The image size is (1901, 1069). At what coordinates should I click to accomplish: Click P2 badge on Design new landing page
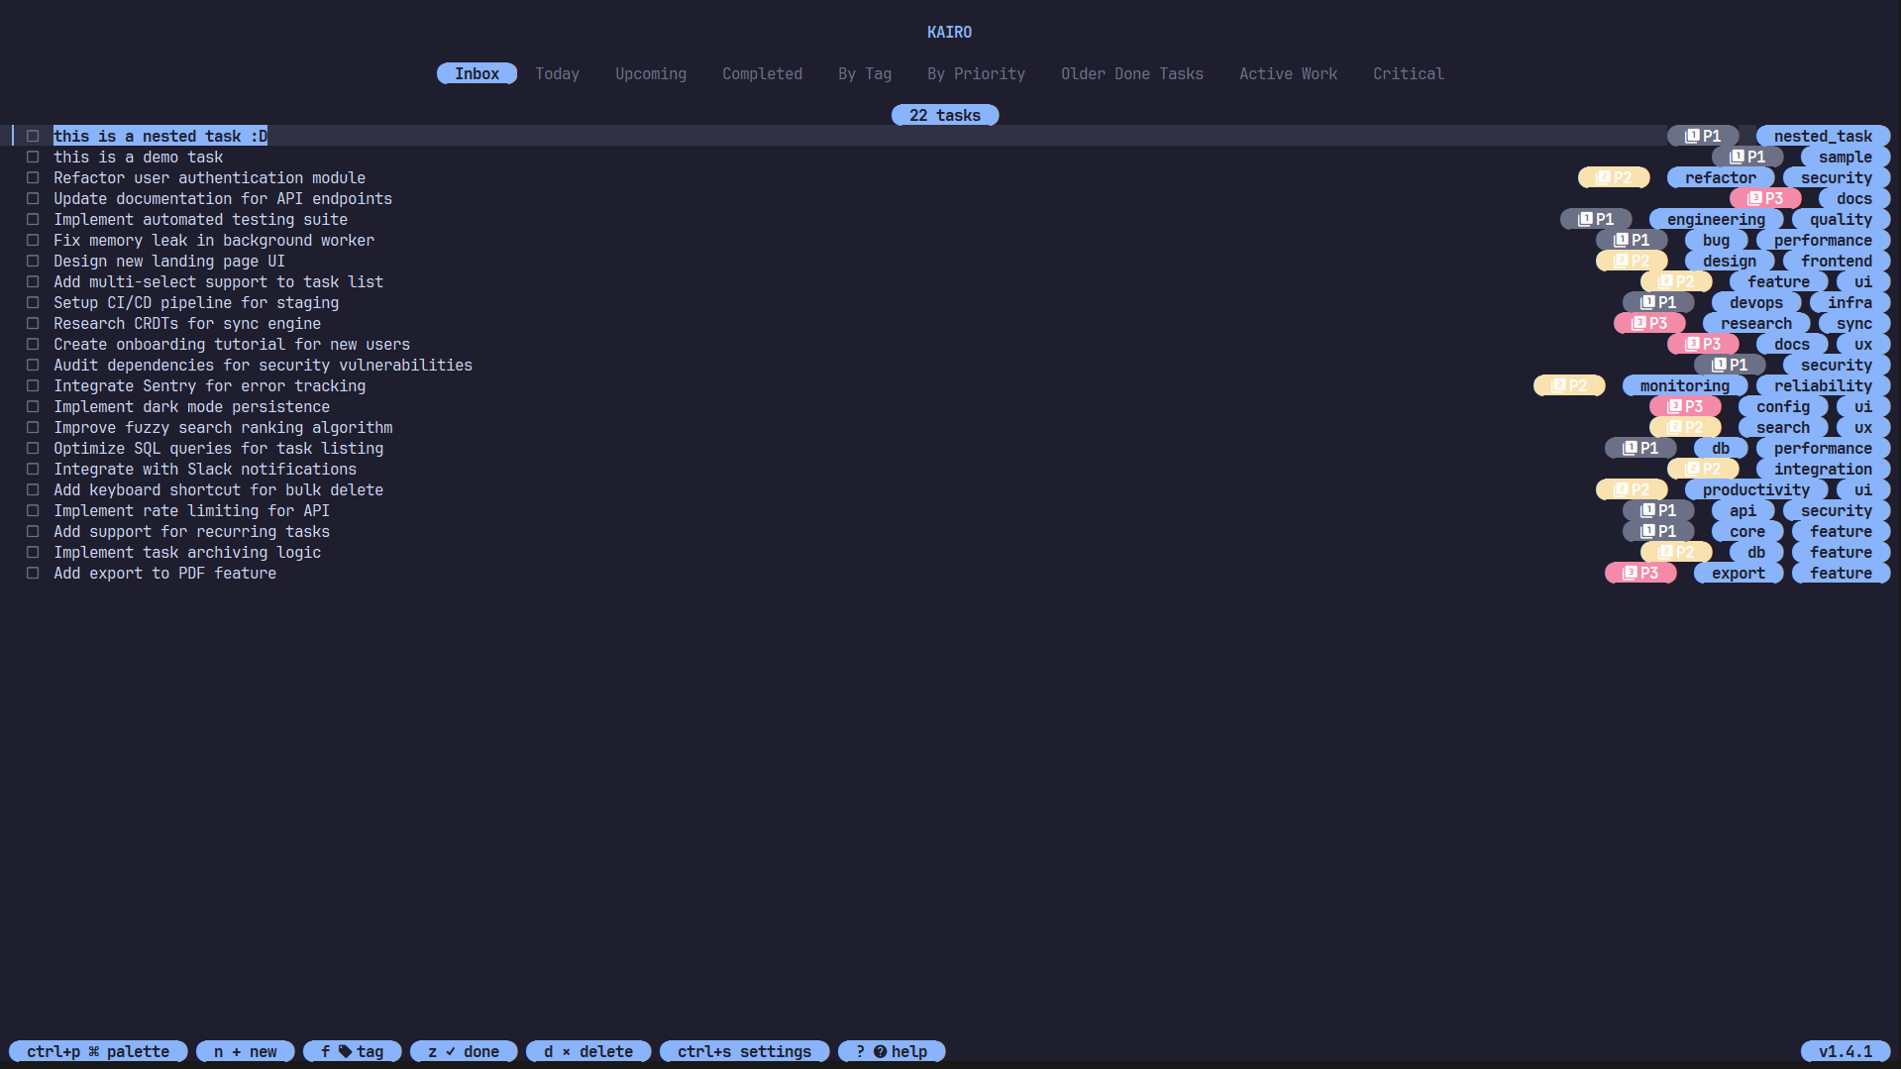click(x=1632, y=261)
